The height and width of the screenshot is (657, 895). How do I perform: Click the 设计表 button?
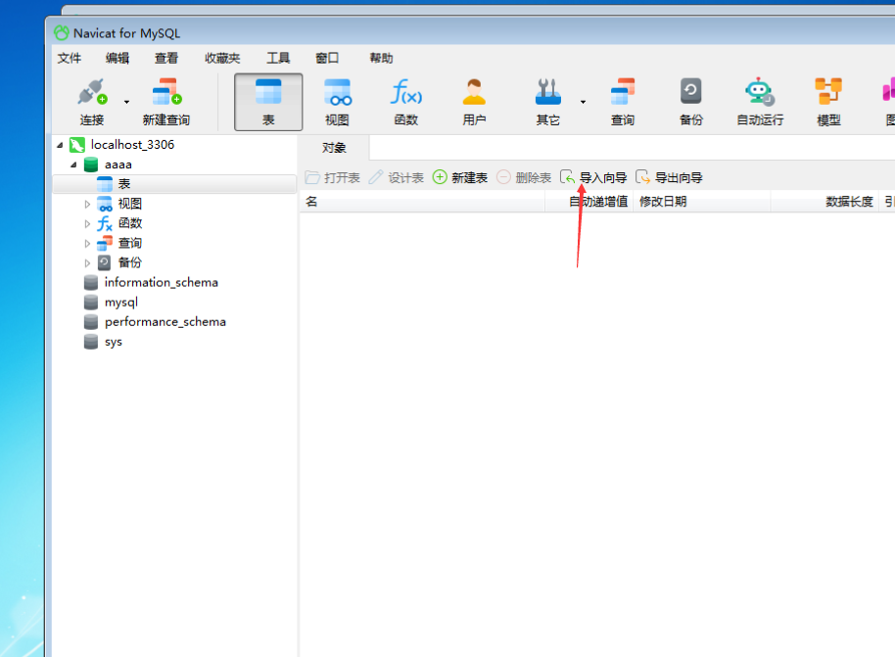tap(397, 177)
